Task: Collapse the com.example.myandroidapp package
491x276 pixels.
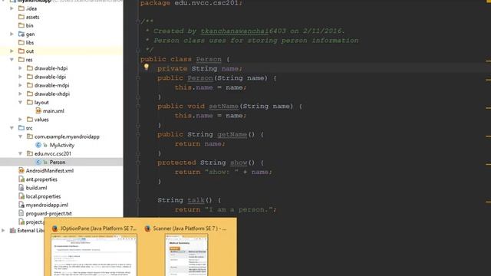Action: [x=21, y=136]
